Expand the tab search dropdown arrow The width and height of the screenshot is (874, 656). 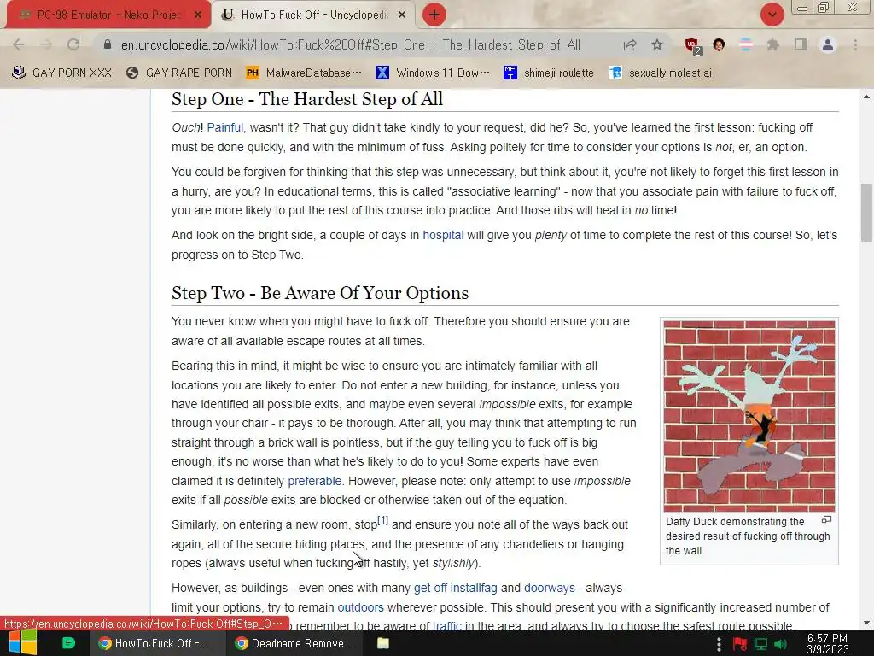click(x=772, y=15)
